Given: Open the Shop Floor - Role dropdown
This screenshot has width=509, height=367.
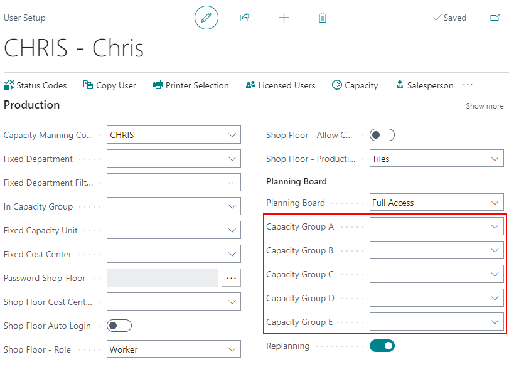Looking at the screenshot, I should click(232, 349).
